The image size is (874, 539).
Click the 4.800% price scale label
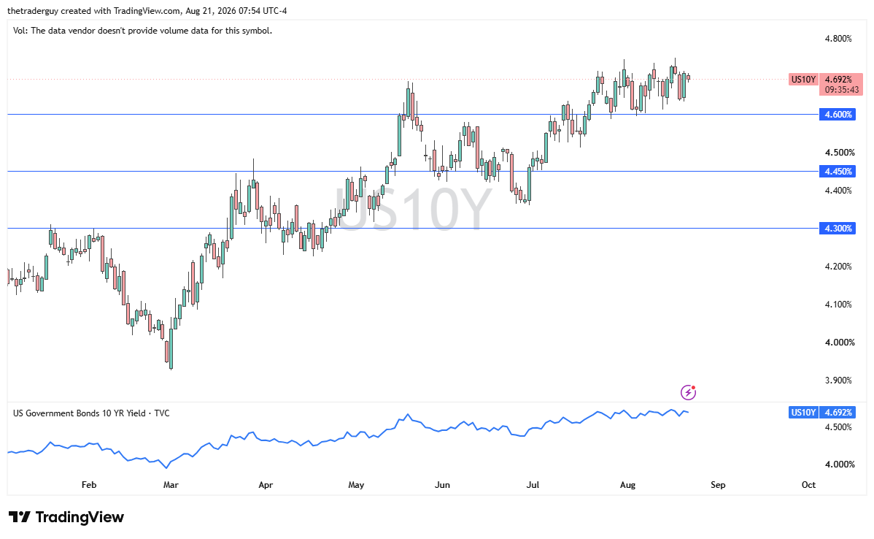[838, 39]
